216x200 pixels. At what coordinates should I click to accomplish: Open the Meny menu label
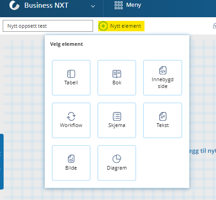(x=134, y=5)
